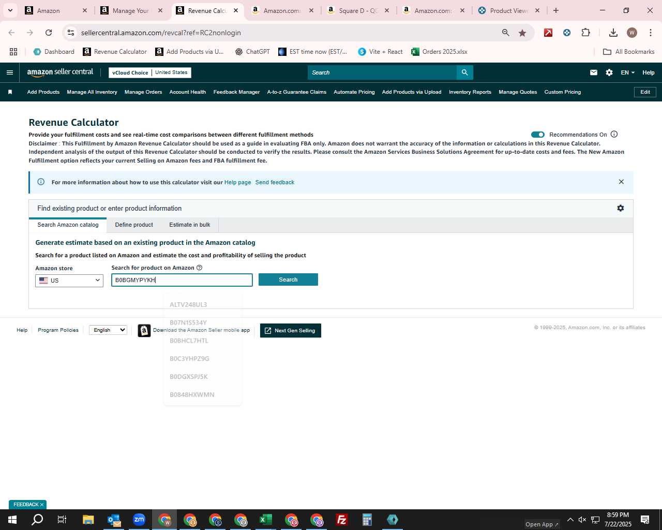Viewport: 662px width, 530px height.
Task: Switch to Search Amazon catalog tab
Action: (x=68, y=225)
